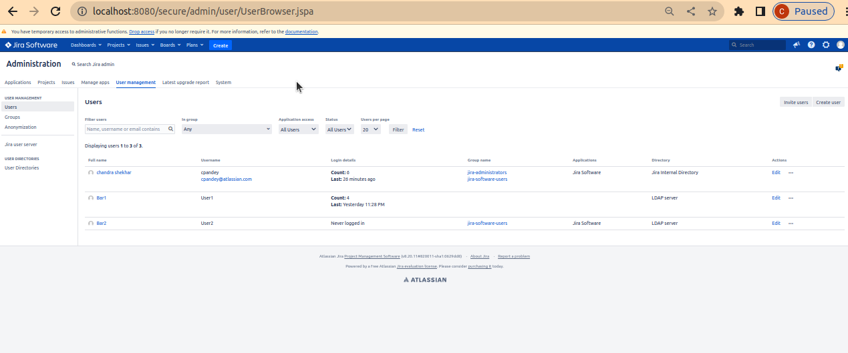Click the Create user button
Viewport: 848px width, 353px height.
[x=828, y=102]
